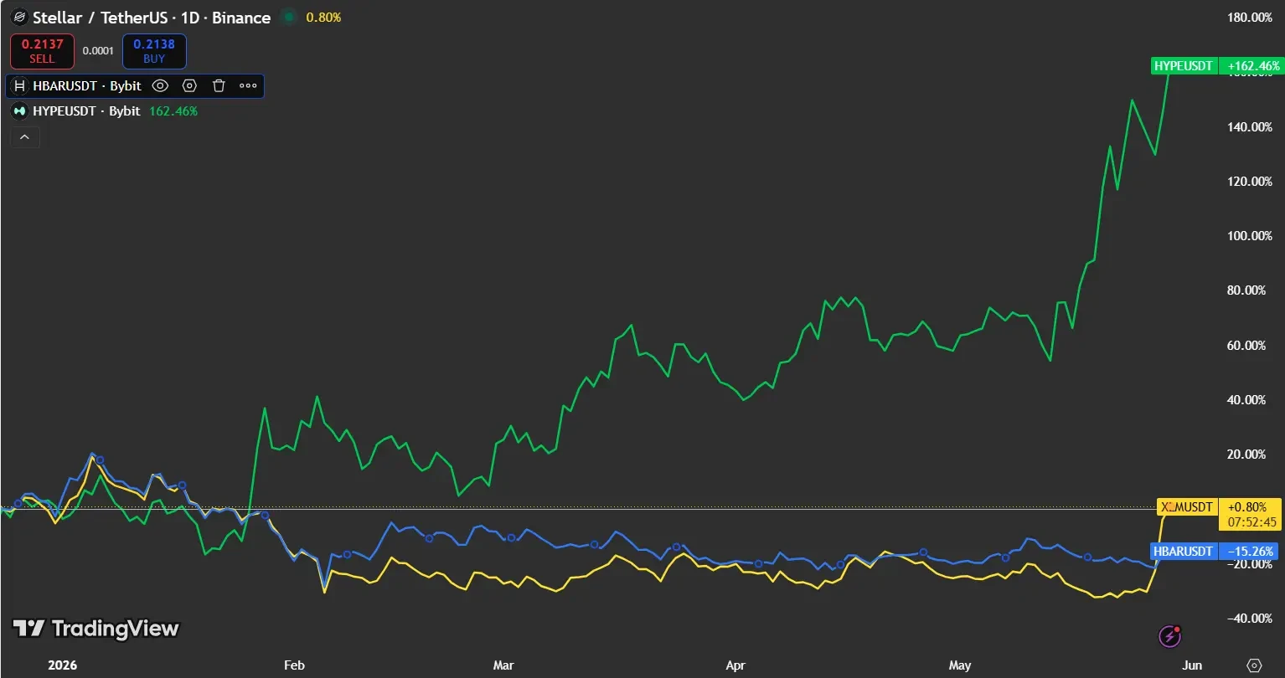Click the 07:52:45 countdown timer
1285x678 pixels.
pyautogui.click(x=1253, y=522)
